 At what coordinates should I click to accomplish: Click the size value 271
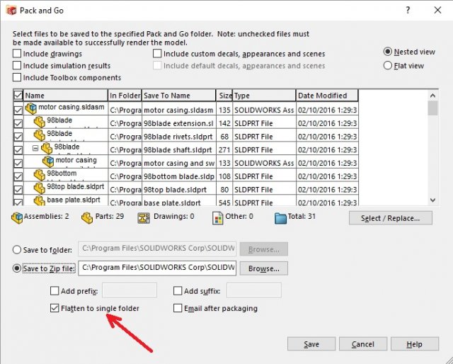click(224, 149)
